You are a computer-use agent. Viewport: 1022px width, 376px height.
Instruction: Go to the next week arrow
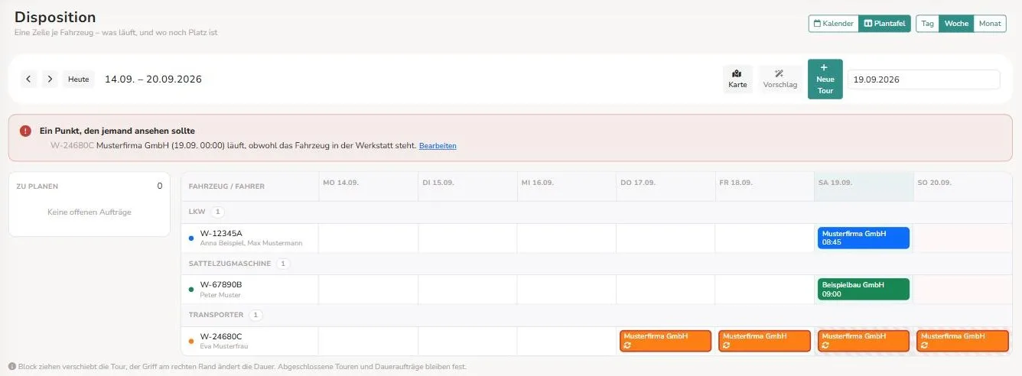[x=50, y=79]
